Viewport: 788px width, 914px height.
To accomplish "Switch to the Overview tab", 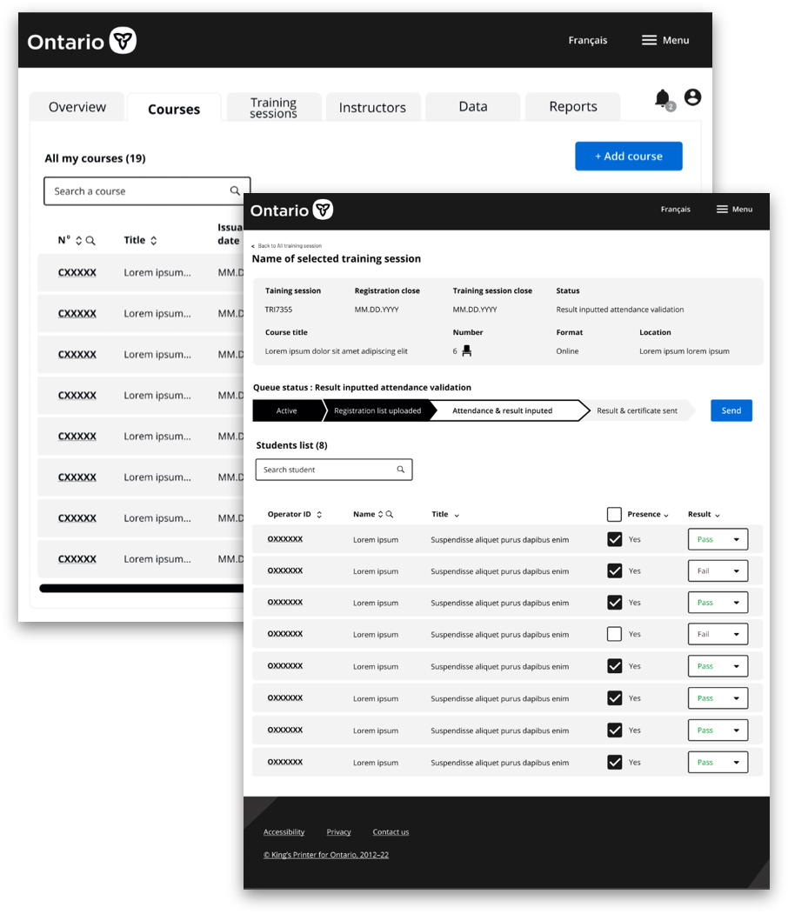I will (x=77, y=107).
